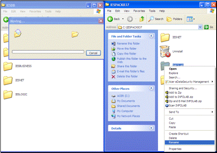
Task: Collapse the File and Folder Tasks panel
Action: (x=151, y=36)
